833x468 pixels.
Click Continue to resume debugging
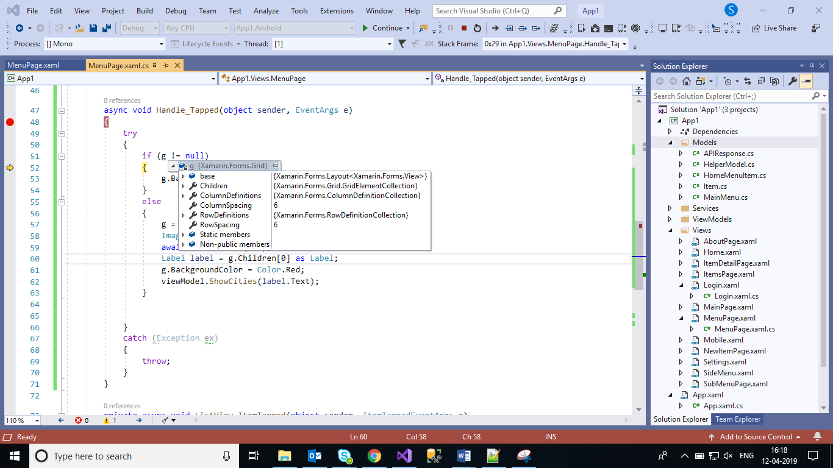pos(382,28)
